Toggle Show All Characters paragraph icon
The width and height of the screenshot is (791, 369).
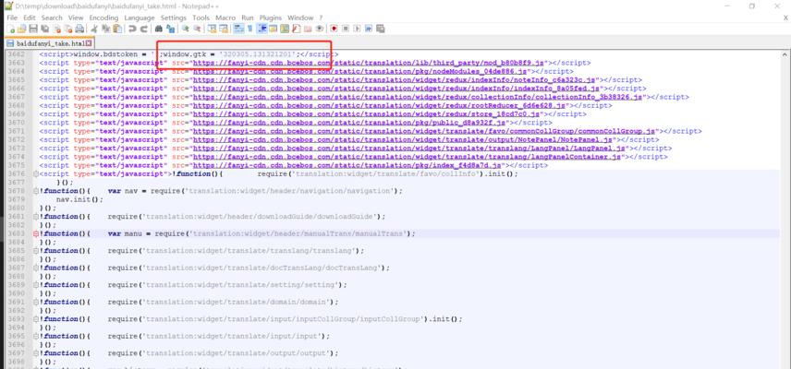[249, 29]
